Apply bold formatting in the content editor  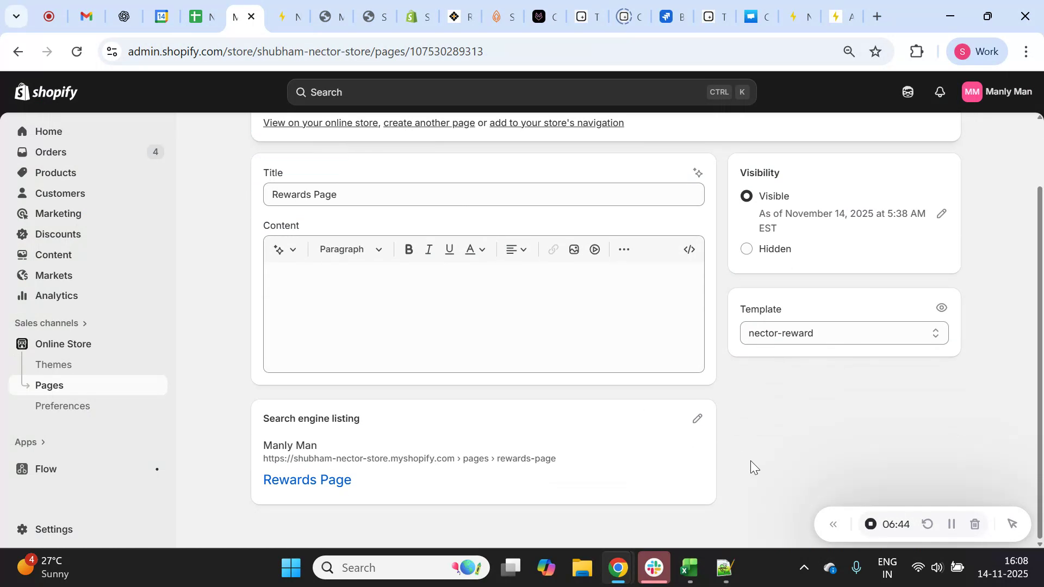[x=408, y=249]
